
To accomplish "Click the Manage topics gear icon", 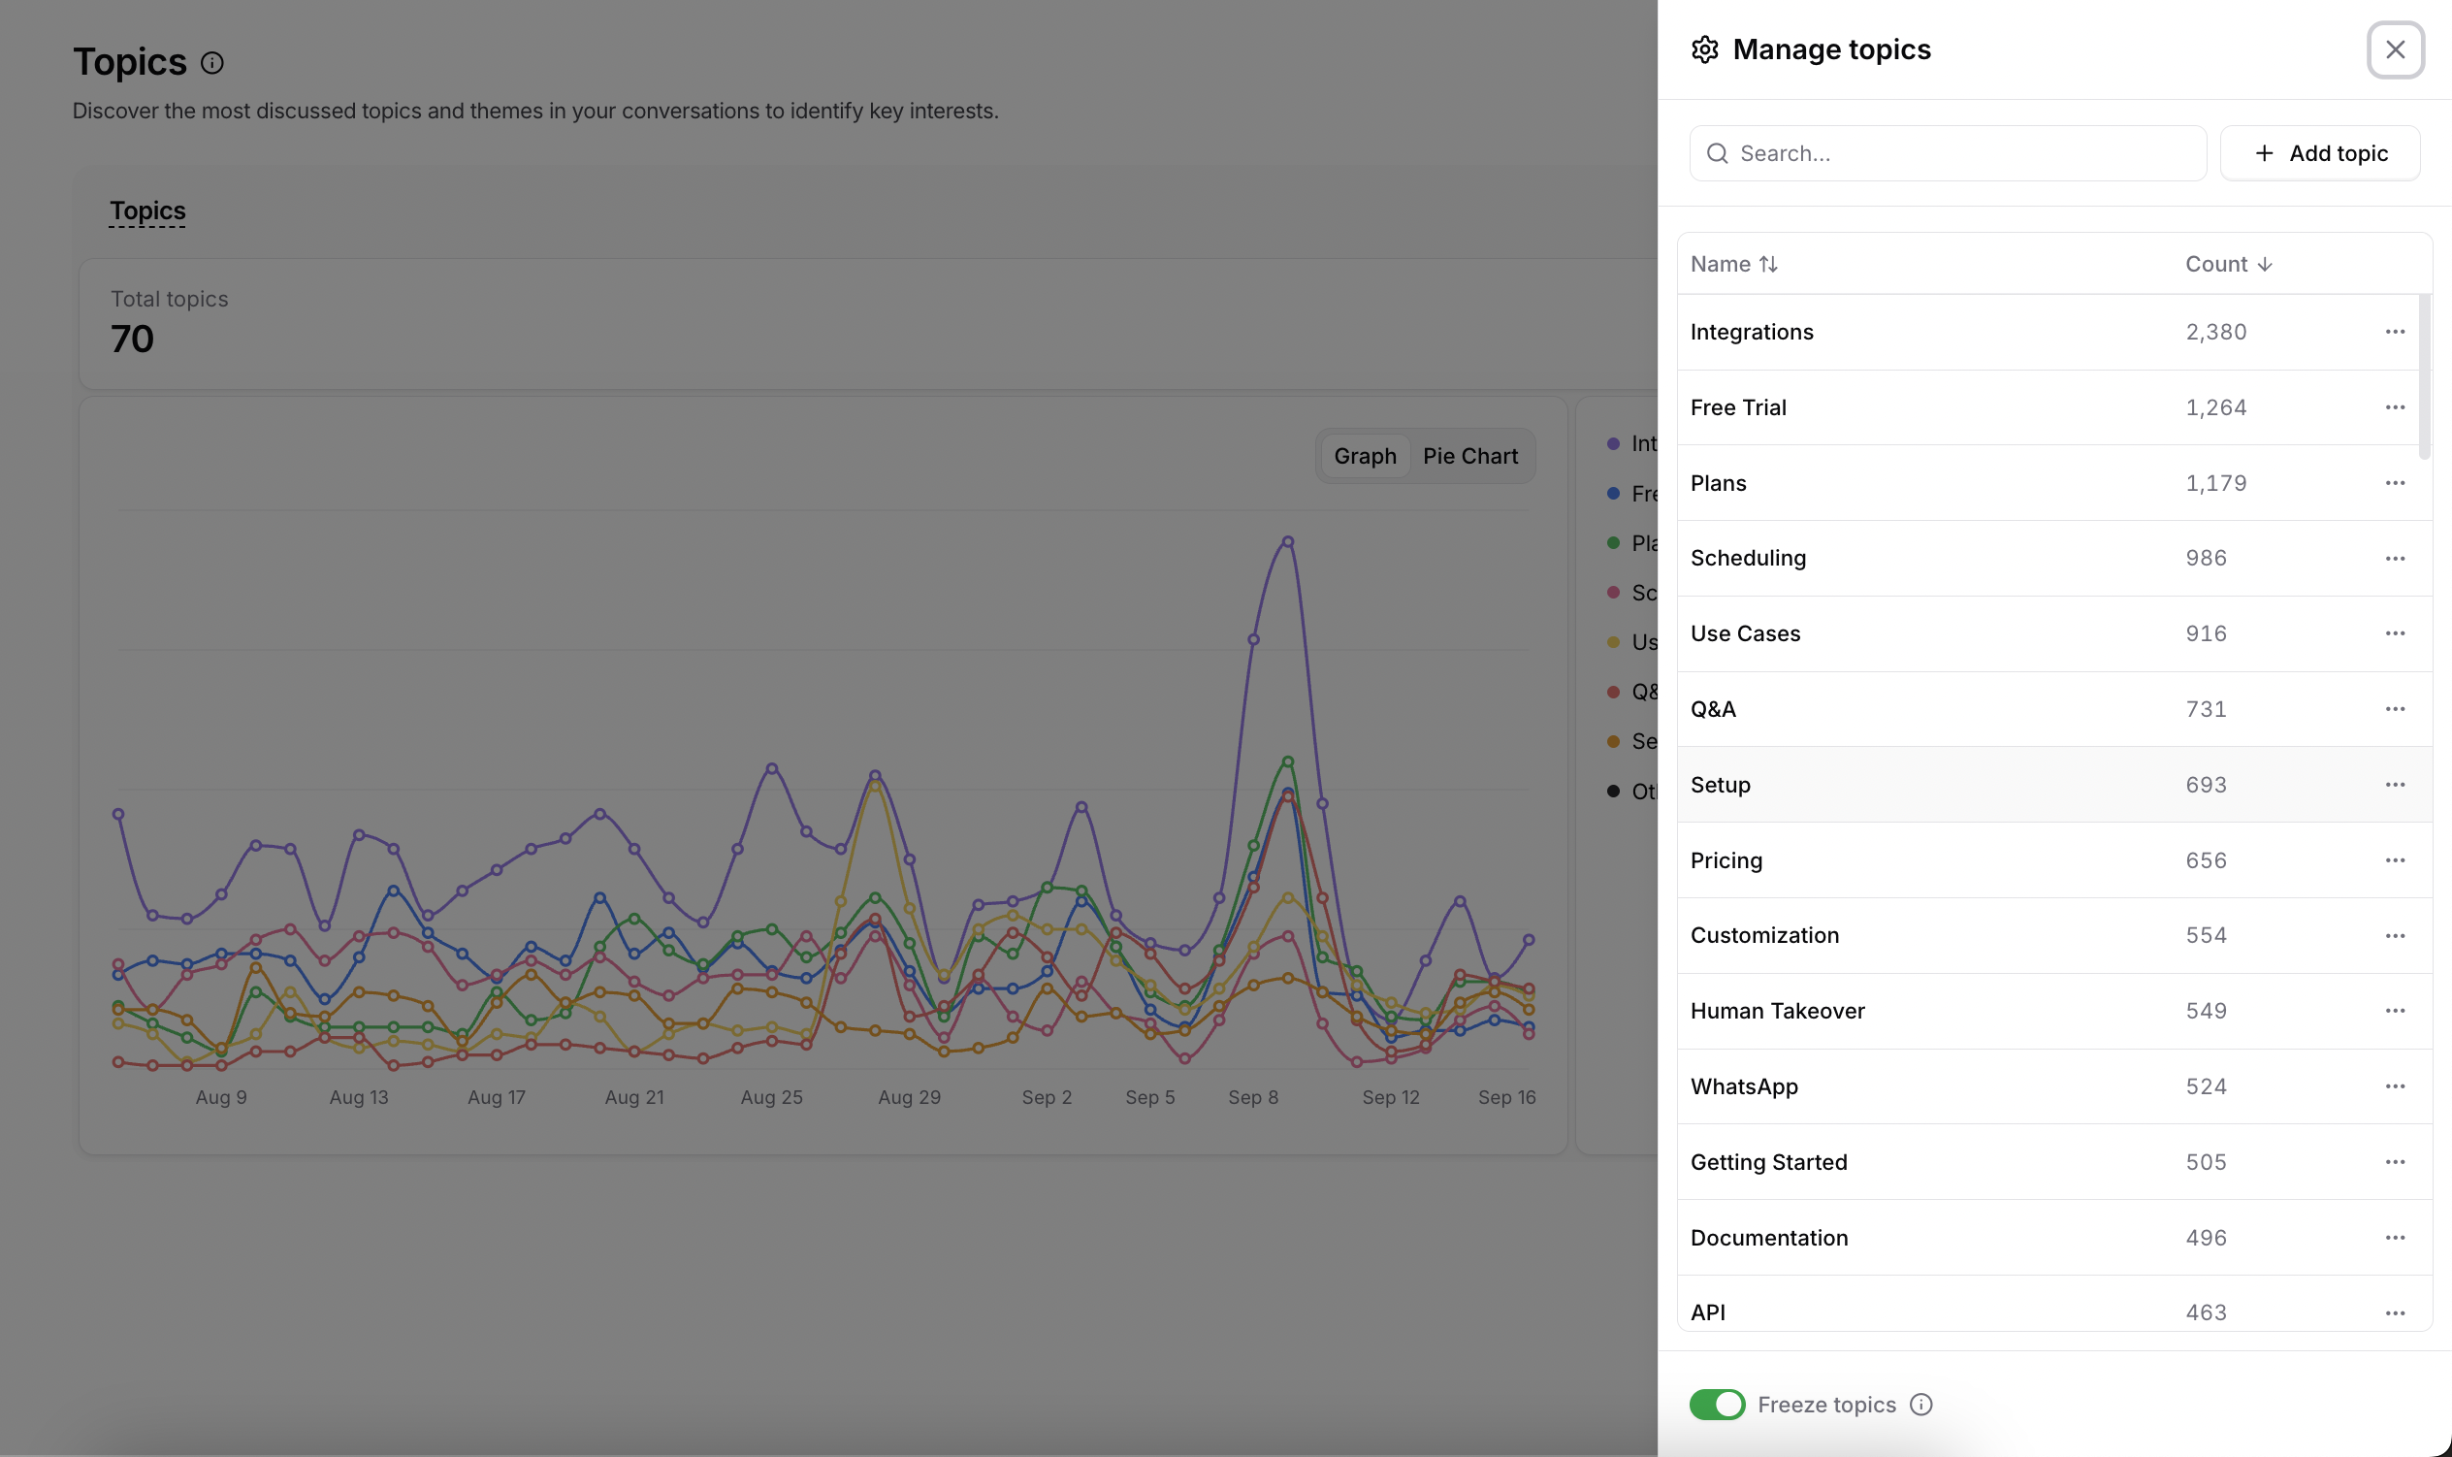I will [1704, 49].
